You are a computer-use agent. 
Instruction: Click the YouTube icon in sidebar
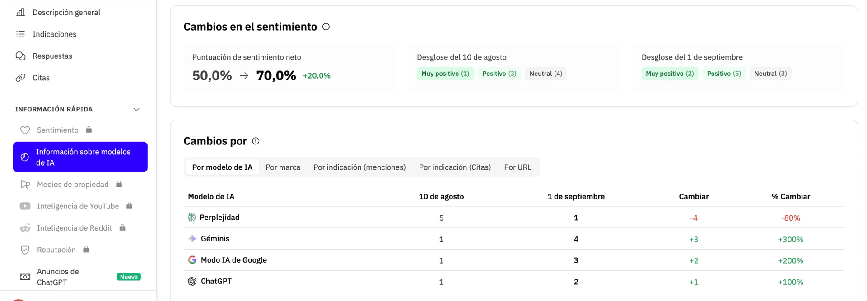point(25,206)
